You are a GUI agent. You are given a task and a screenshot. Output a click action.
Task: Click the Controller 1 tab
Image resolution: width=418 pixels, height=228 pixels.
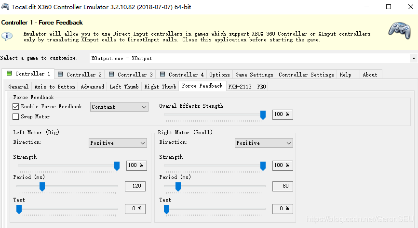coord(28,74)
